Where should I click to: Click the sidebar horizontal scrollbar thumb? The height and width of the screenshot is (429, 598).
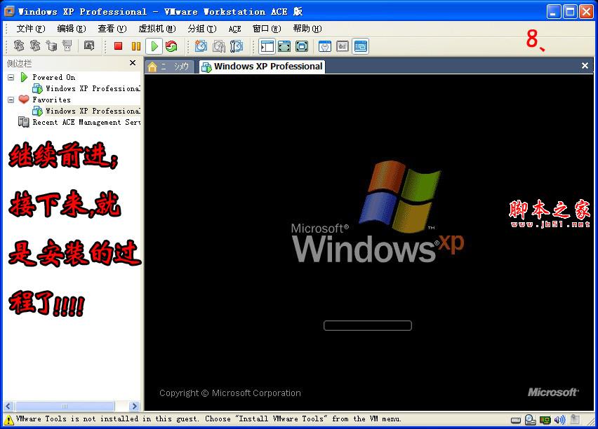[65, 406]
